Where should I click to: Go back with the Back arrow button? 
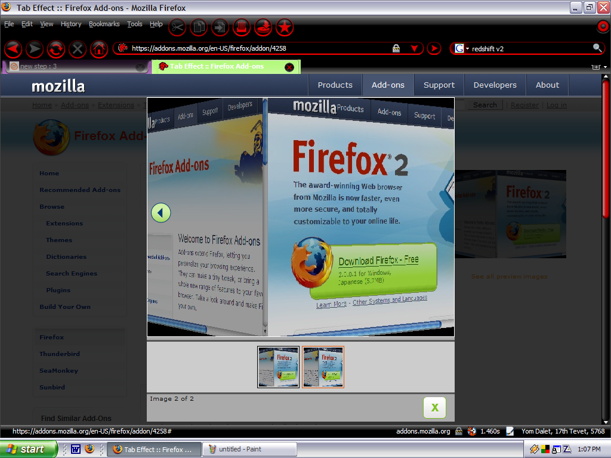[13, 49]
